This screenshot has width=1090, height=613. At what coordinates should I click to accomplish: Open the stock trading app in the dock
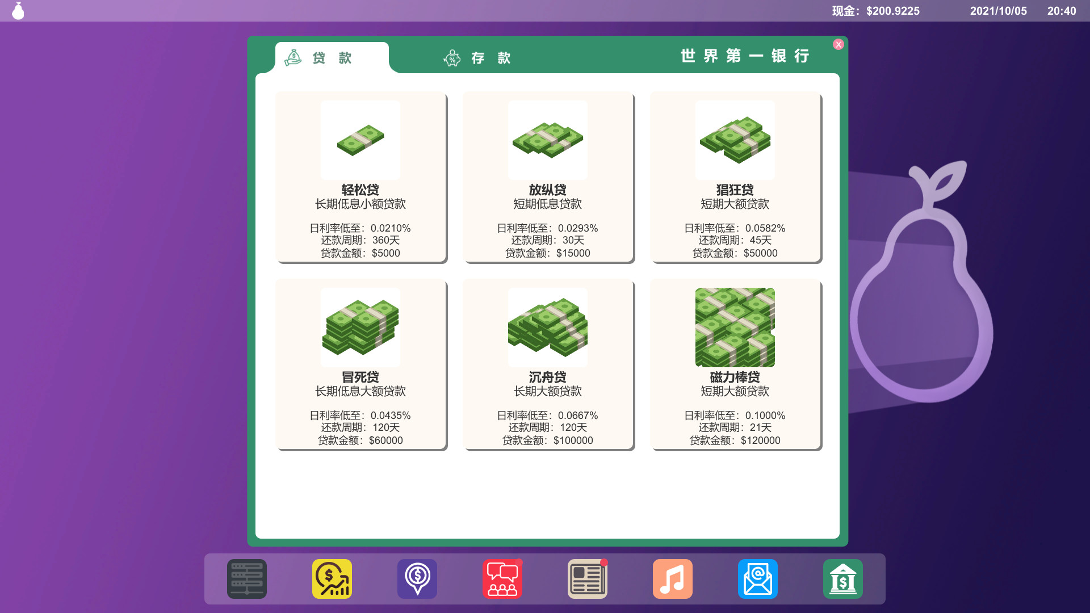332,578
